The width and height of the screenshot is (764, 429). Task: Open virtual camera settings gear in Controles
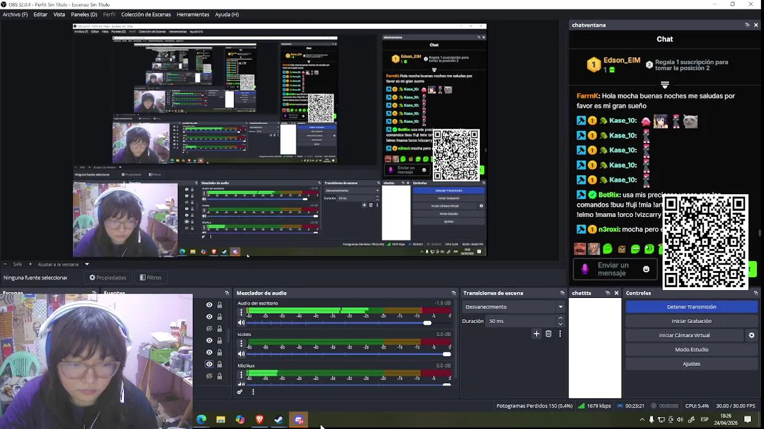[x=751, y=335]
